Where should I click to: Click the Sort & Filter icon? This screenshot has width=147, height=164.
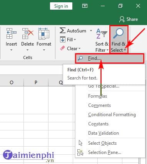tap(102, 34)
